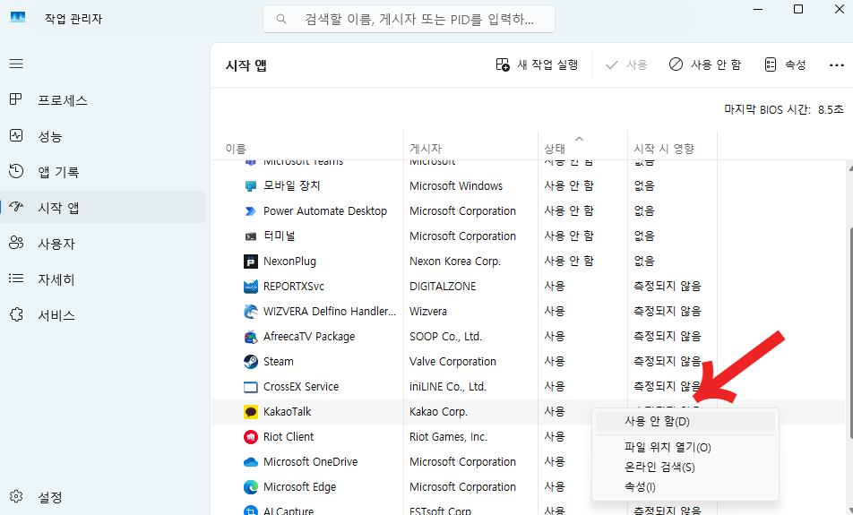Screen dimensions: 853x515
Task: Click the Task Manager app icon
Action: pyautogui.click(x=18, y=17)
